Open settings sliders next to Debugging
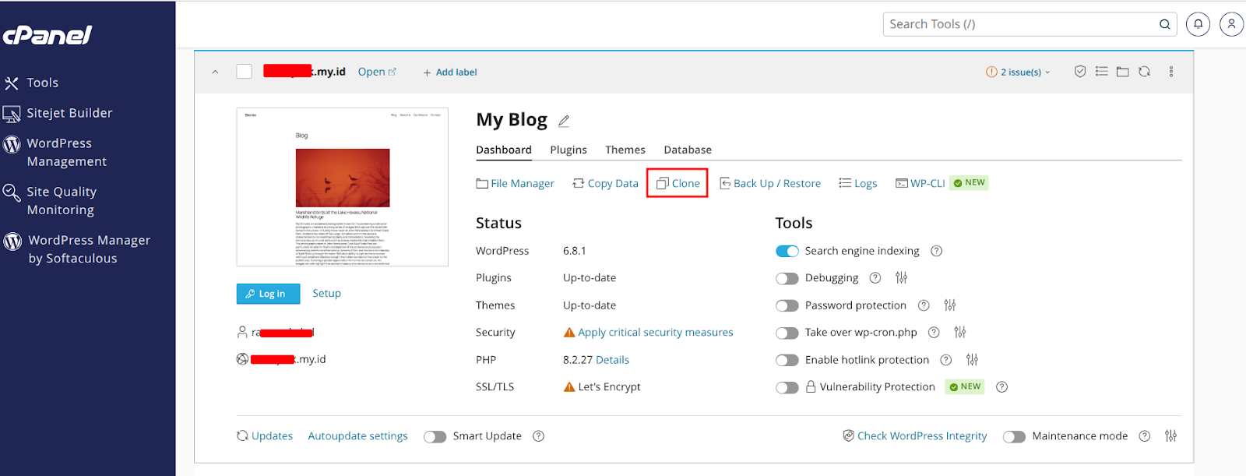 (901, 278)
